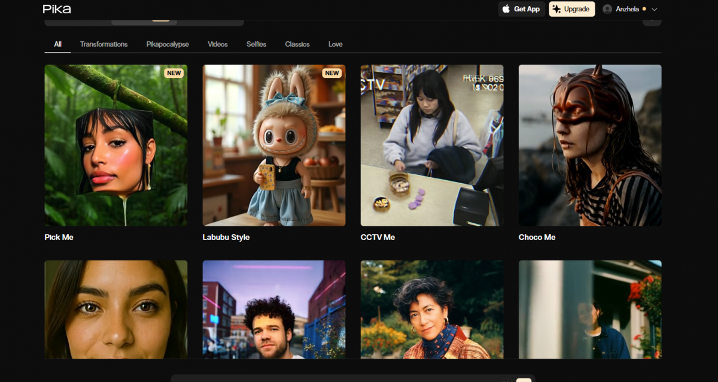The image size is (718, 382).
Task: Choose the CCTV Me template thumbnail
Action: [x=432, y=145]
